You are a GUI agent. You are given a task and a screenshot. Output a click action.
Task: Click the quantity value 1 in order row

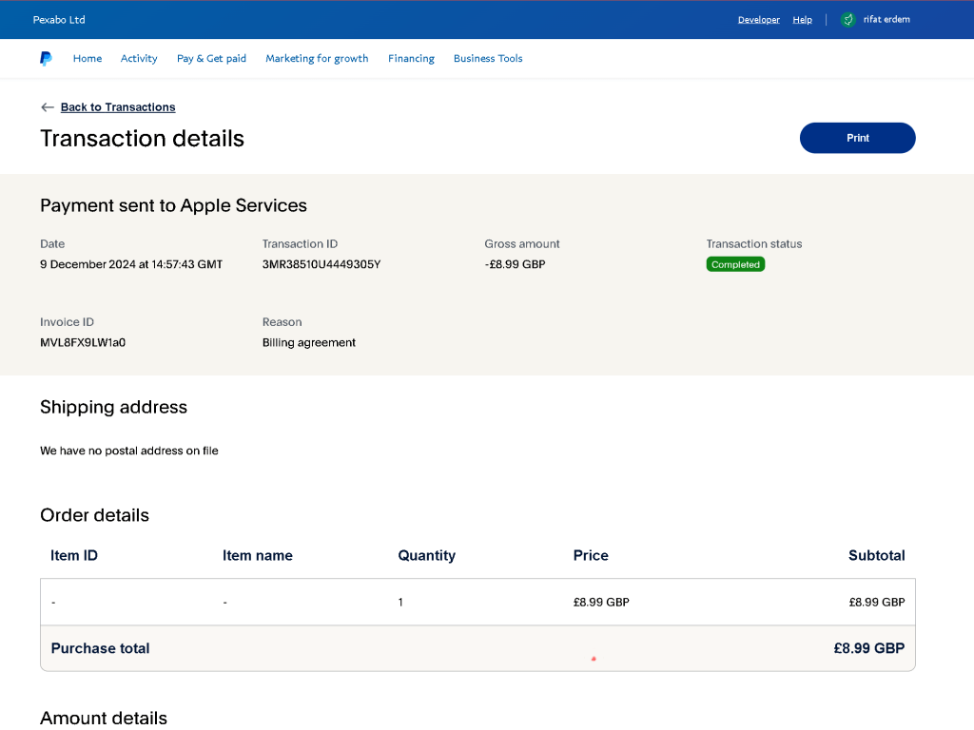click(400, 602)
